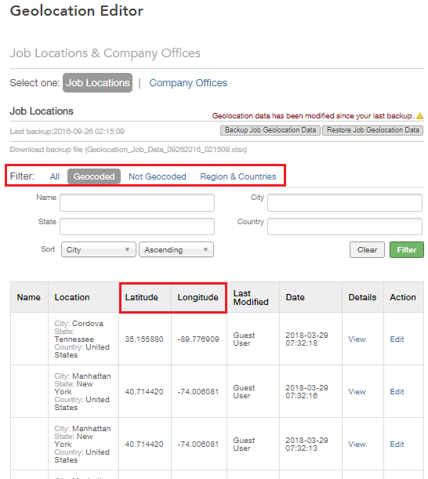Click the yellow warning triangle icon
Screen dimensions: 428x479
[x=419, y=116]
